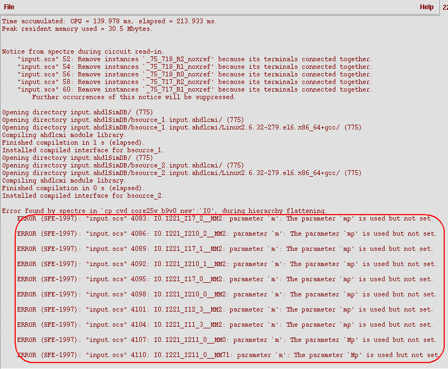Open the Help menu

click(x=426, y=7)
